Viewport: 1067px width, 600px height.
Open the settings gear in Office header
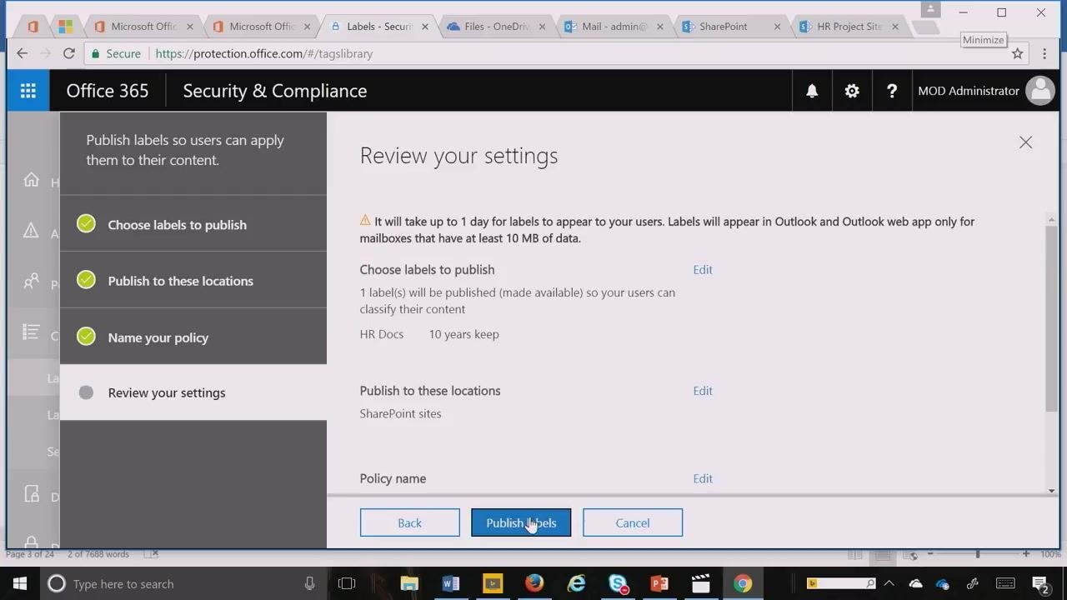(852, 92)
